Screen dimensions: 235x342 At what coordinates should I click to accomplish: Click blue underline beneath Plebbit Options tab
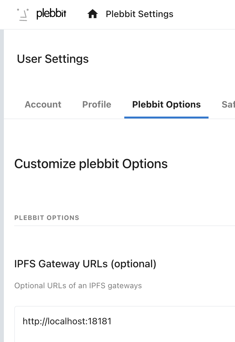166,117
